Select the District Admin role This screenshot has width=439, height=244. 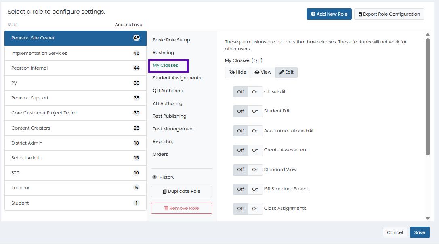pos(76,143)
